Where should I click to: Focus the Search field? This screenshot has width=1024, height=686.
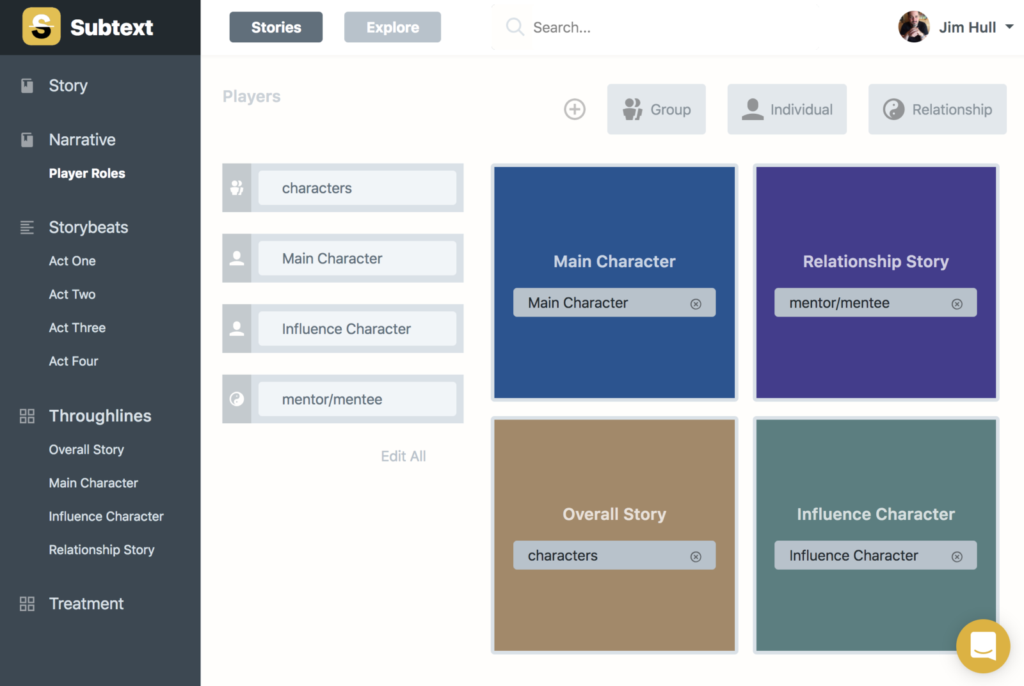coord(656,27)
